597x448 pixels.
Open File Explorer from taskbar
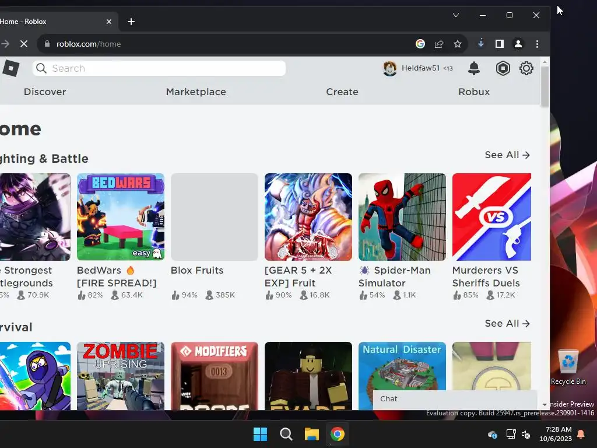(x=311, y=434)
